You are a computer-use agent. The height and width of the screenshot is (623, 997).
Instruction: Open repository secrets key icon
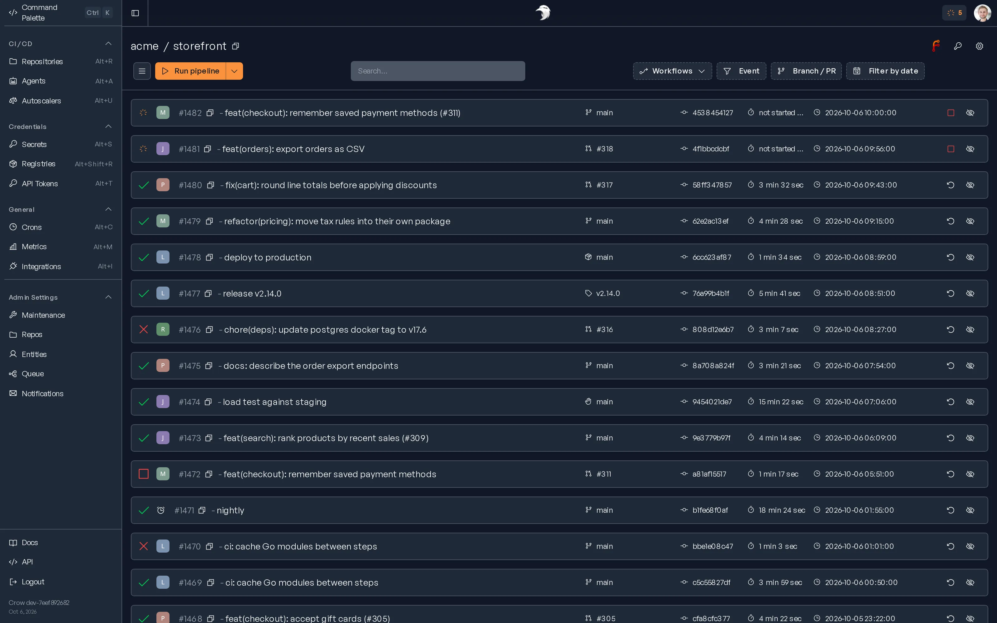point(958,46)
